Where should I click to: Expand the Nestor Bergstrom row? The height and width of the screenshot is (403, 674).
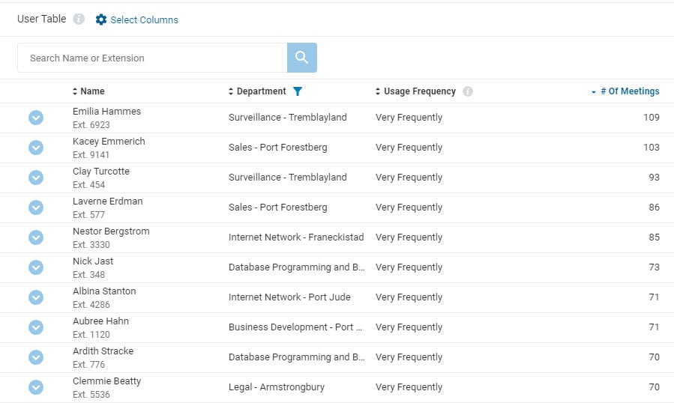pyautogui.click(x=36, y=237)
